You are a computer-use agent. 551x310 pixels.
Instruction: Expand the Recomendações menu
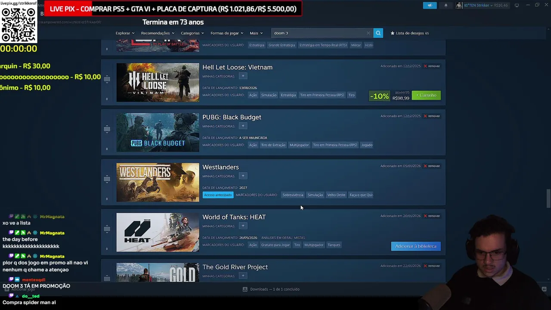[158, 33]
